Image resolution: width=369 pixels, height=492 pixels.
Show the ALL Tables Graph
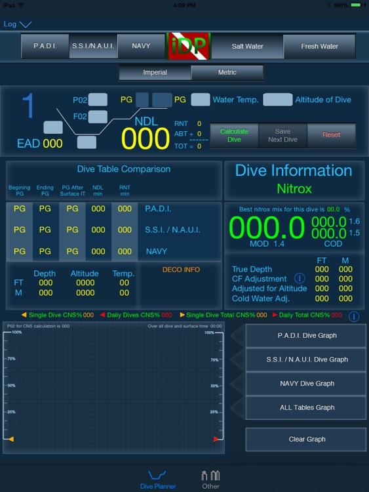[305, 407]
